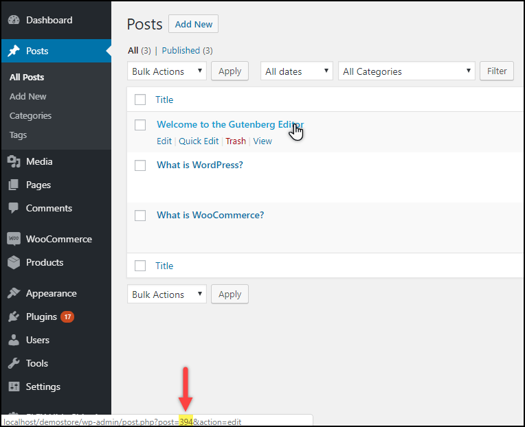525x427 pixels.
Task: Check the What is WordPress? post checkbox
Action: (140, 165)
